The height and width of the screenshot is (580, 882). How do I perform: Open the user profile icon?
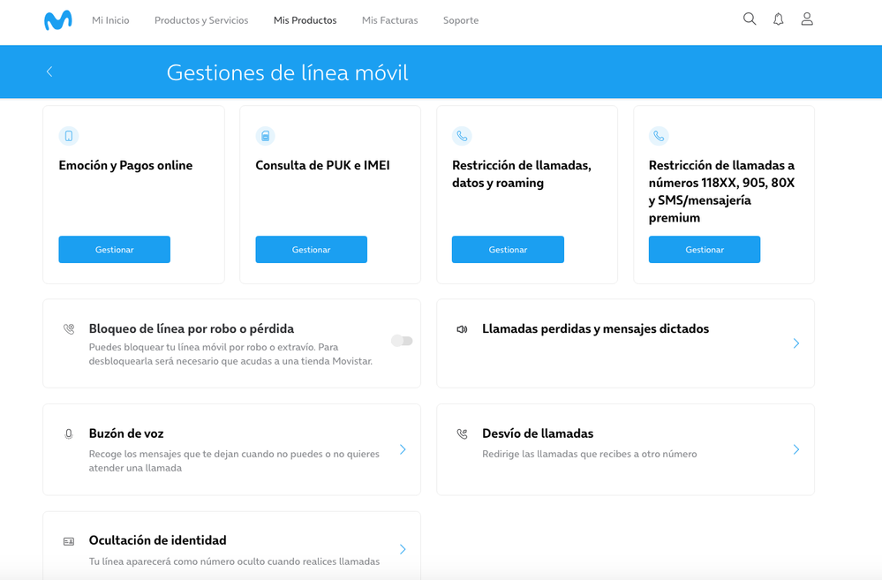tap(806, 19)
